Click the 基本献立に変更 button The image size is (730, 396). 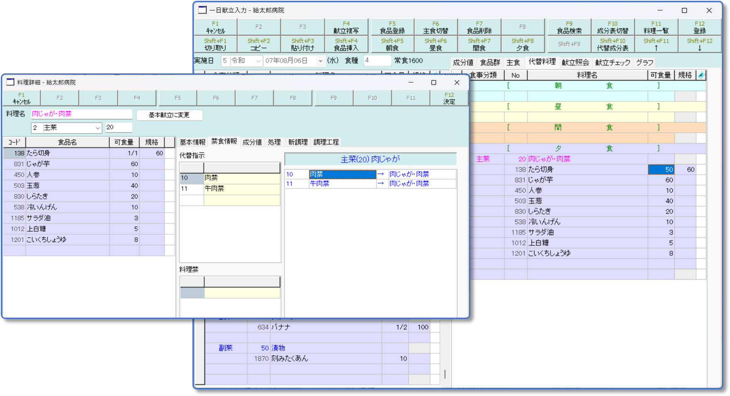(169, 115)
